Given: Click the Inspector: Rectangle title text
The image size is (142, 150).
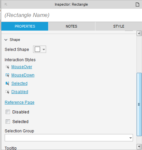Looking at the screenshot, I should coord(71,5).
